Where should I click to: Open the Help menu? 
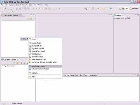[x=46, y=5]
